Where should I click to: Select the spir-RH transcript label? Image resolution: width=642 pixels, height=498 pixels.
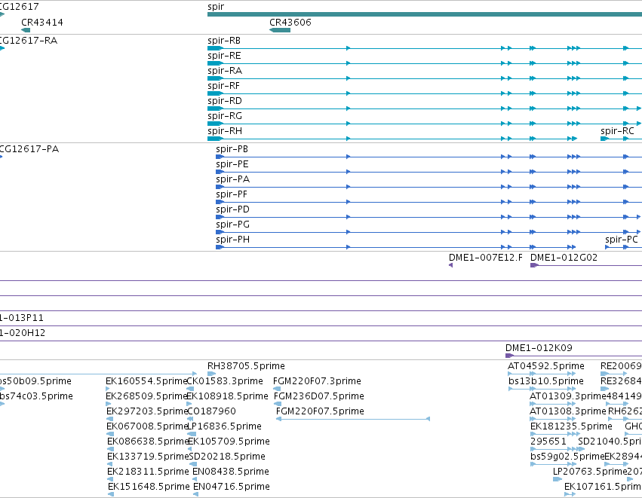tap(225, 131)
